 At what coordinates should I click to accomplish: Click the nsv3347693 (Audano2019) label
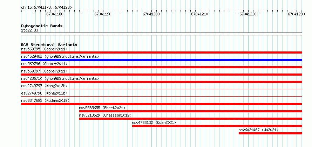[45, 100]
